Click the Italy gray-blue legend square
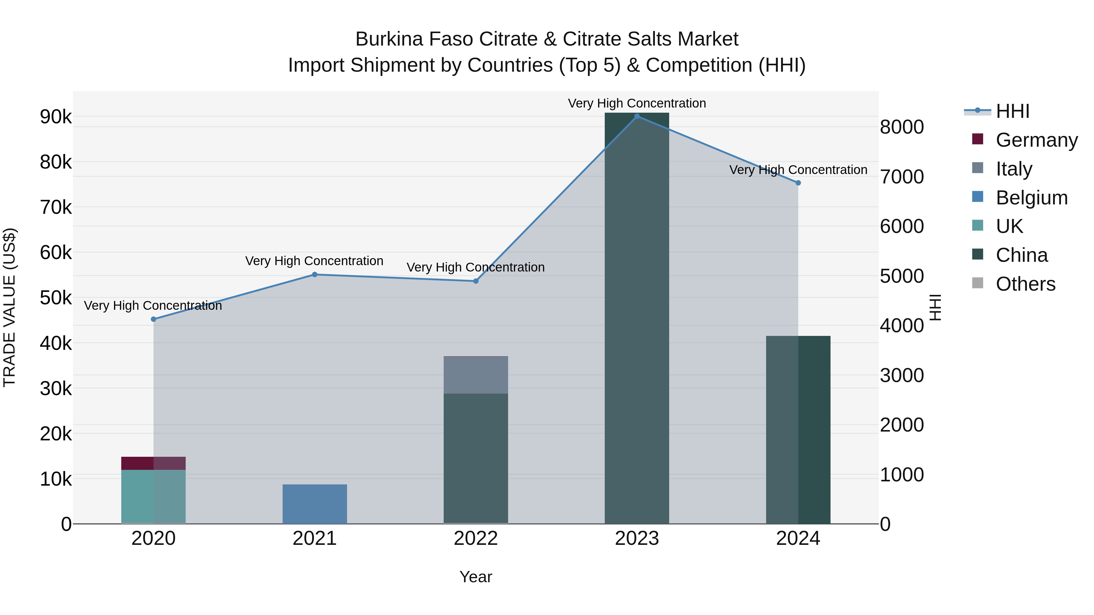This screenshot has height=615, width=1094. tap(978, 168)
